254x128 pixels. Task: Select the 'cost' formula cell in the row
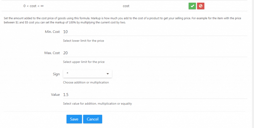click(x=126, y=6)
